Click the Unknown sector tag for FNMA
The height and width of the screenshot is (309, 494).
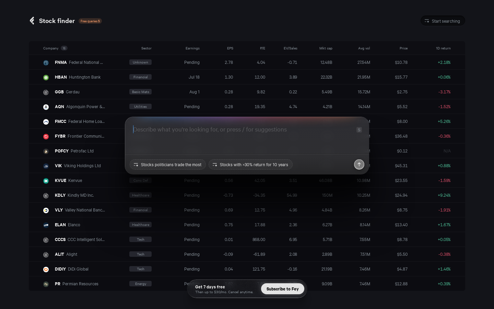[x=140, y=62]
